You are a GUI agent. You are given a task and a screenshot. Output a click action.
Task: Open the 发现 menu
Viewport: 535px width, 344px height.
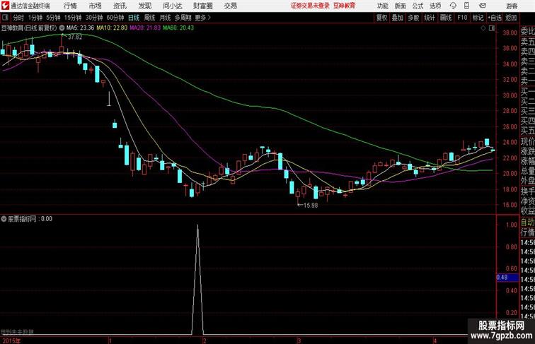pos(144,6)
